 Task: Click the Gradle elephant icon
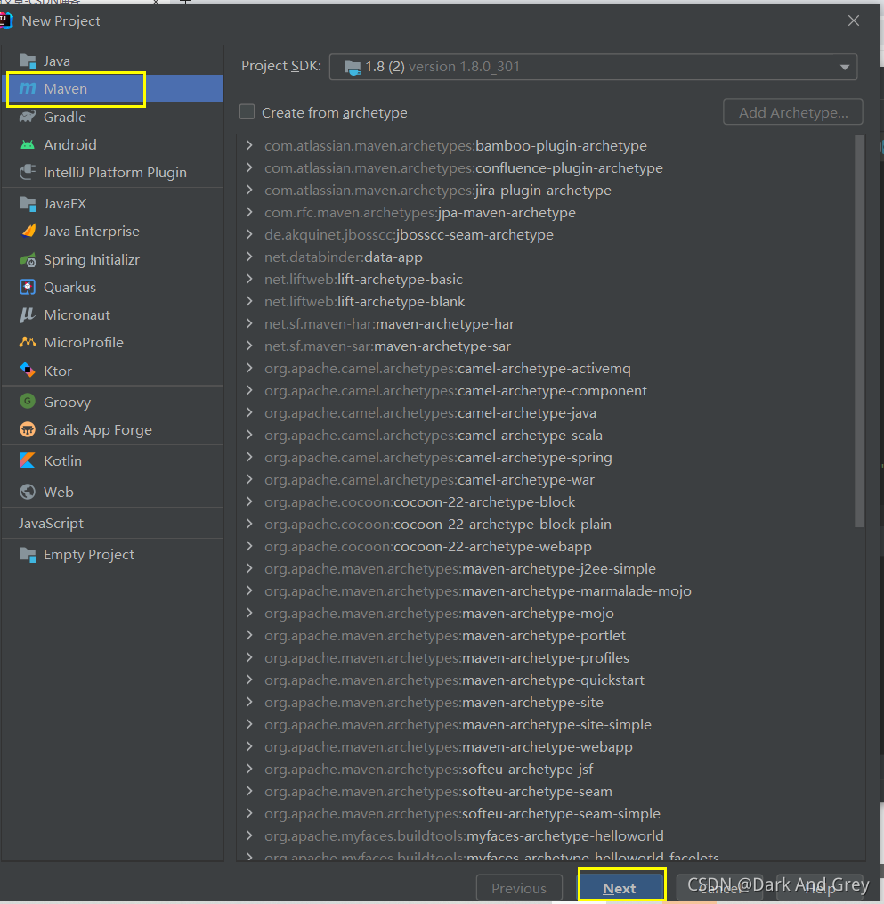tap(28, 117)
